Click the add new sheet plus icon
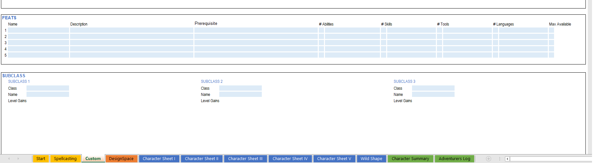Viewport: 593px width, 163px height. pos(488,159)
